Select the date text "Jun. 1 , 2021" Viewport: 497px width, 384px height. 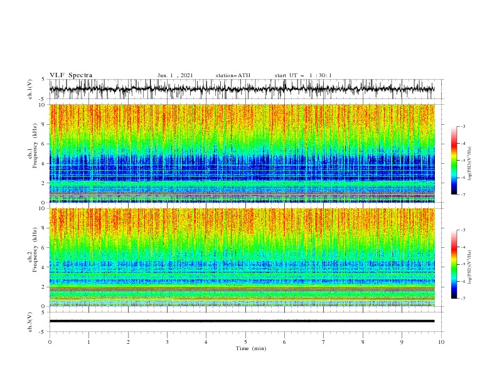175,75
